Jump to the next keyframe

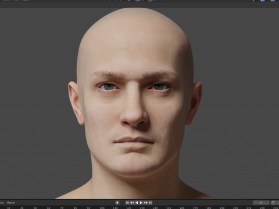point(146,203)
